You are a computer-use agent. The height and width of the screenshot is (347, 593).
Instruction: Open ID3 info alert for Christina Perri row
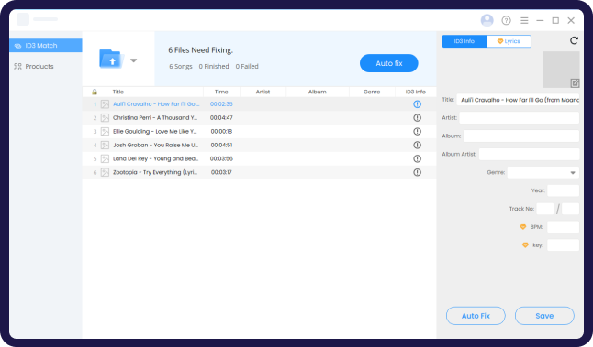pyautogui.click(x=417, y=118)
